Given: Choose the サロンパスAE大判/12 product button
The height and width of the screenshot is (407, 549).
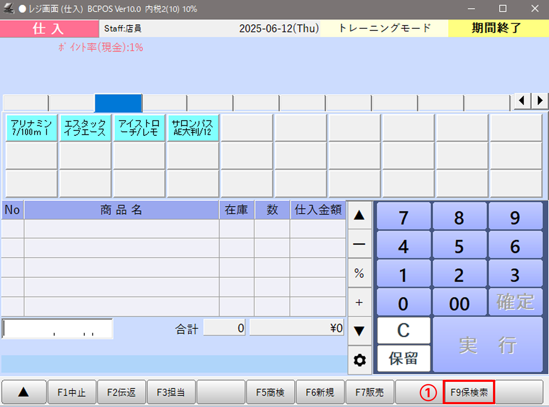Looking at the screenshot, I should [193, 128].
